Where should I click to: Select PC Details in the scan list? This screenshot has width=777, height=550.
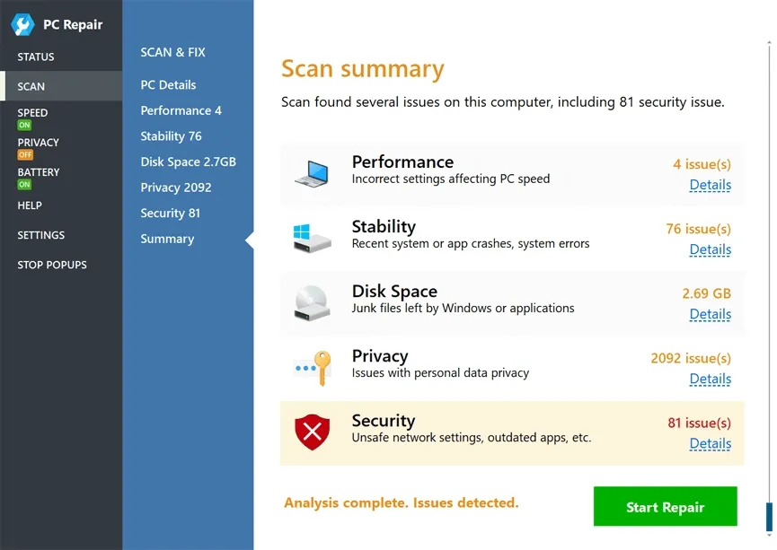coord(168,84)
